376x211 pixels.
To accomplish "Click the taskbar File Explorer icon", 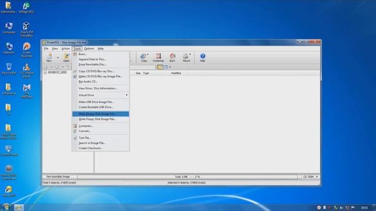I will click(x=19, y=207).
